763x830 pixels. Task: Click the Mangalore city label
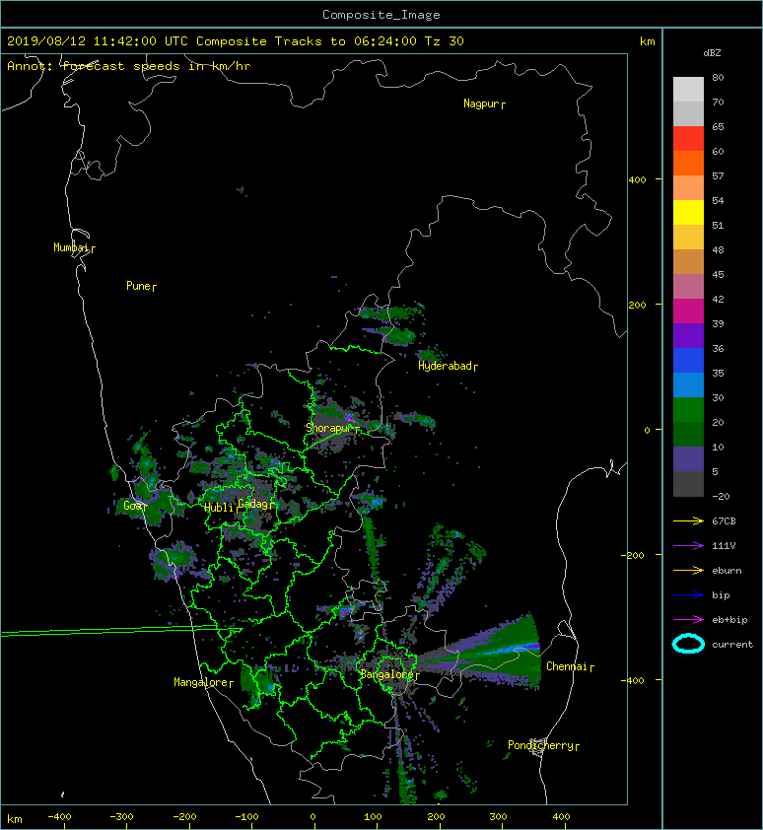point(201,682)
